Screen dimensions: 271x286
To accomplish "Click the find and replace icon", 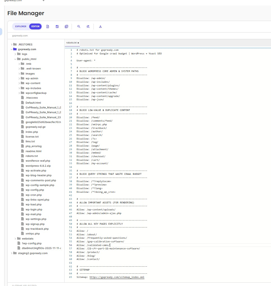I will tap(88, 27).
